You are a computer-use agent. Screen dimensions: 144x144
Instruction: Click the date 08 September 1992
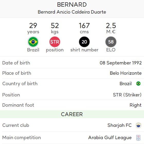point(121,63)
